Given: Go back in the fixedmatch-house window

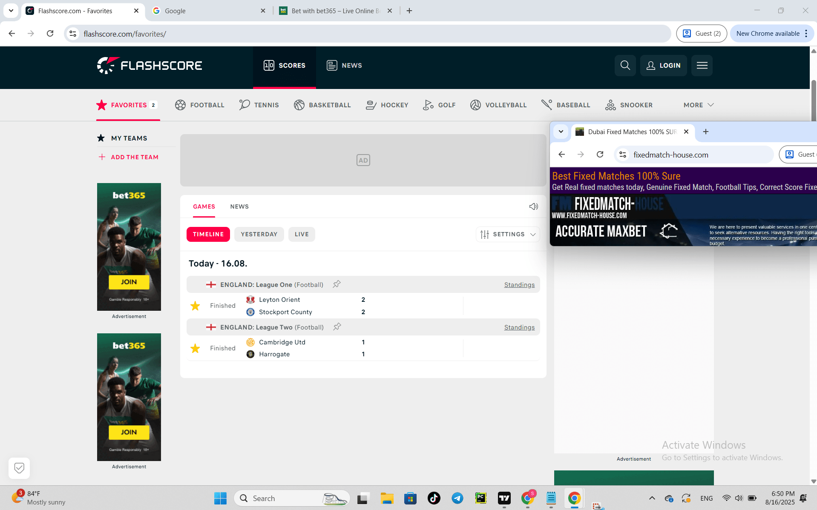Looking at the screenshot, I should coord(561,155).
